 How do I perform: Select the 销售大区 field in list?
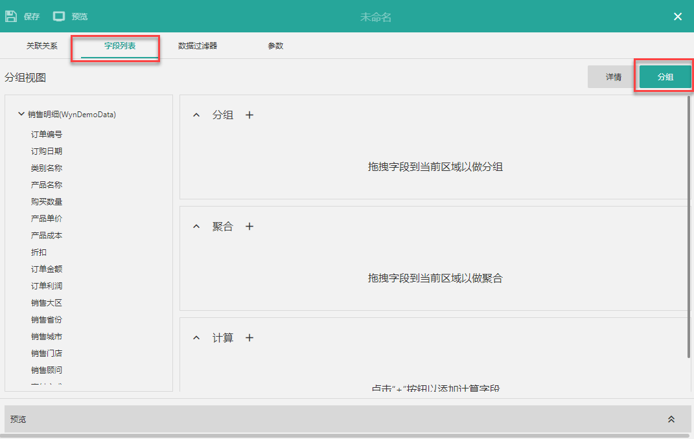[47, 303]
